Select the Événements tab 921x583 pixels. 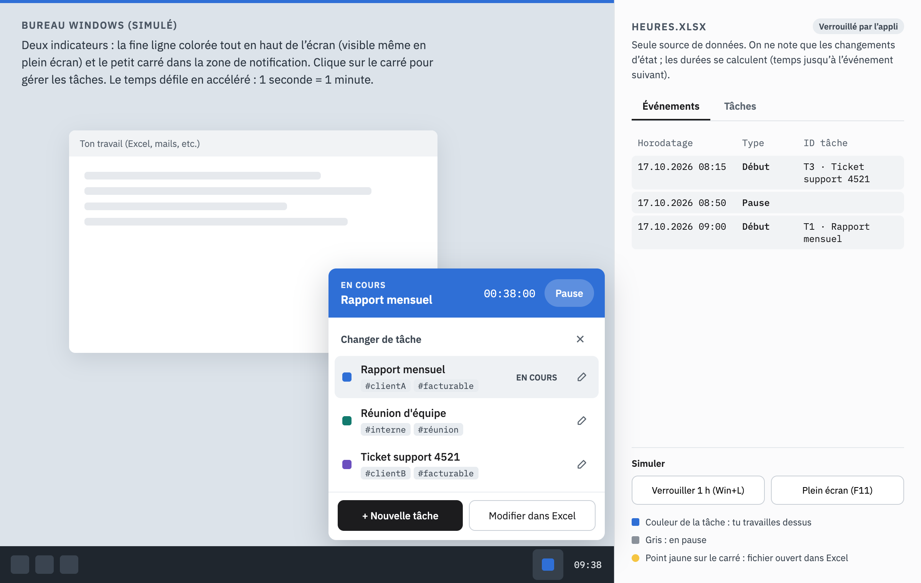click(671, 106)
